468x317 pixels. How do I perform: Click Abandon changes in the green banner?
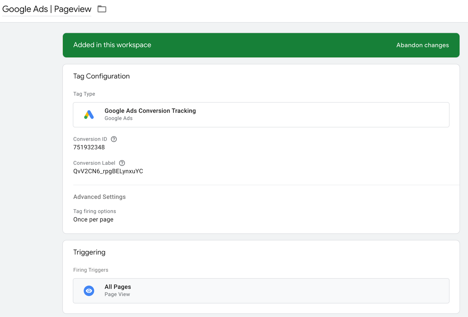coord(422,45)
